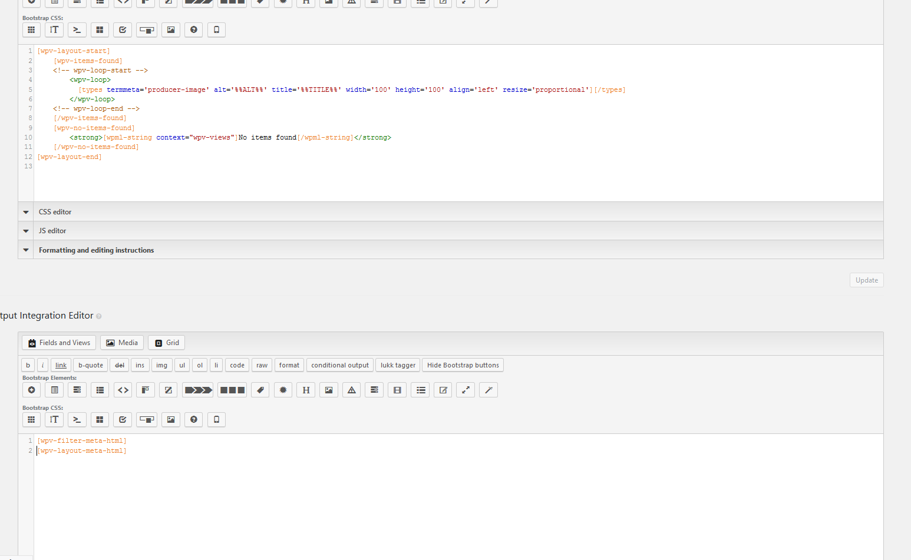Select the typography icon in Bootstrap CSS row
Screen dimensions: 911x560
[x=54, y=419]
